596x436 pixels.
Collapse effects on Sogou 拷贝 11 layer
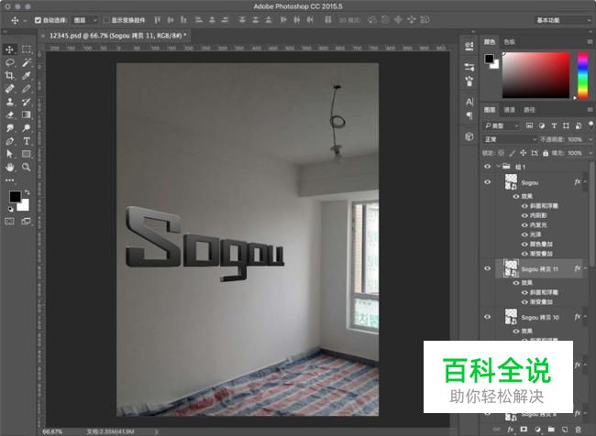(x=585, y=268)
